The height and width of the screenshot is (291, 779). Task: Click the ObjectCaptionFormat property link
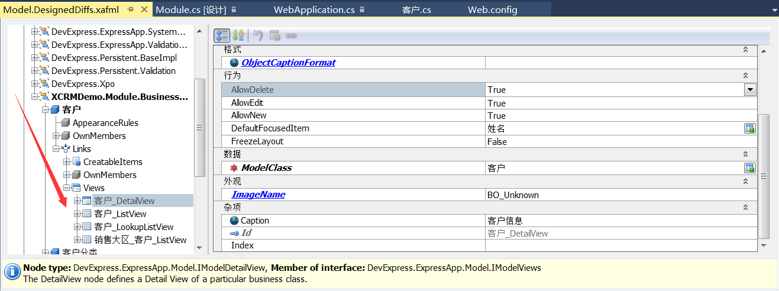pos(288,63)
